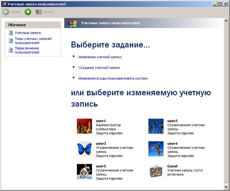Open the Guest suitcase account icon

[x=156, y=171]
